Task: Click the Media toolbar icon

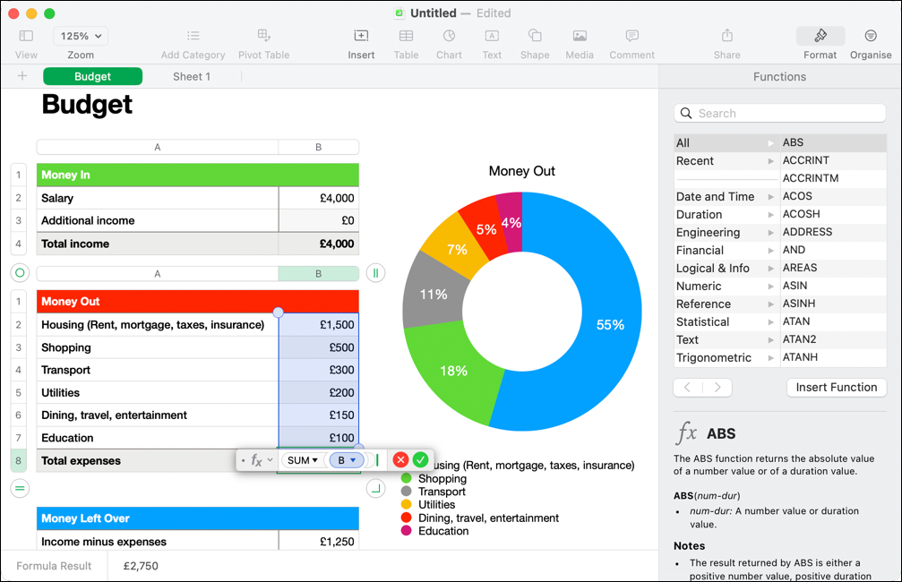Action: 580,36
